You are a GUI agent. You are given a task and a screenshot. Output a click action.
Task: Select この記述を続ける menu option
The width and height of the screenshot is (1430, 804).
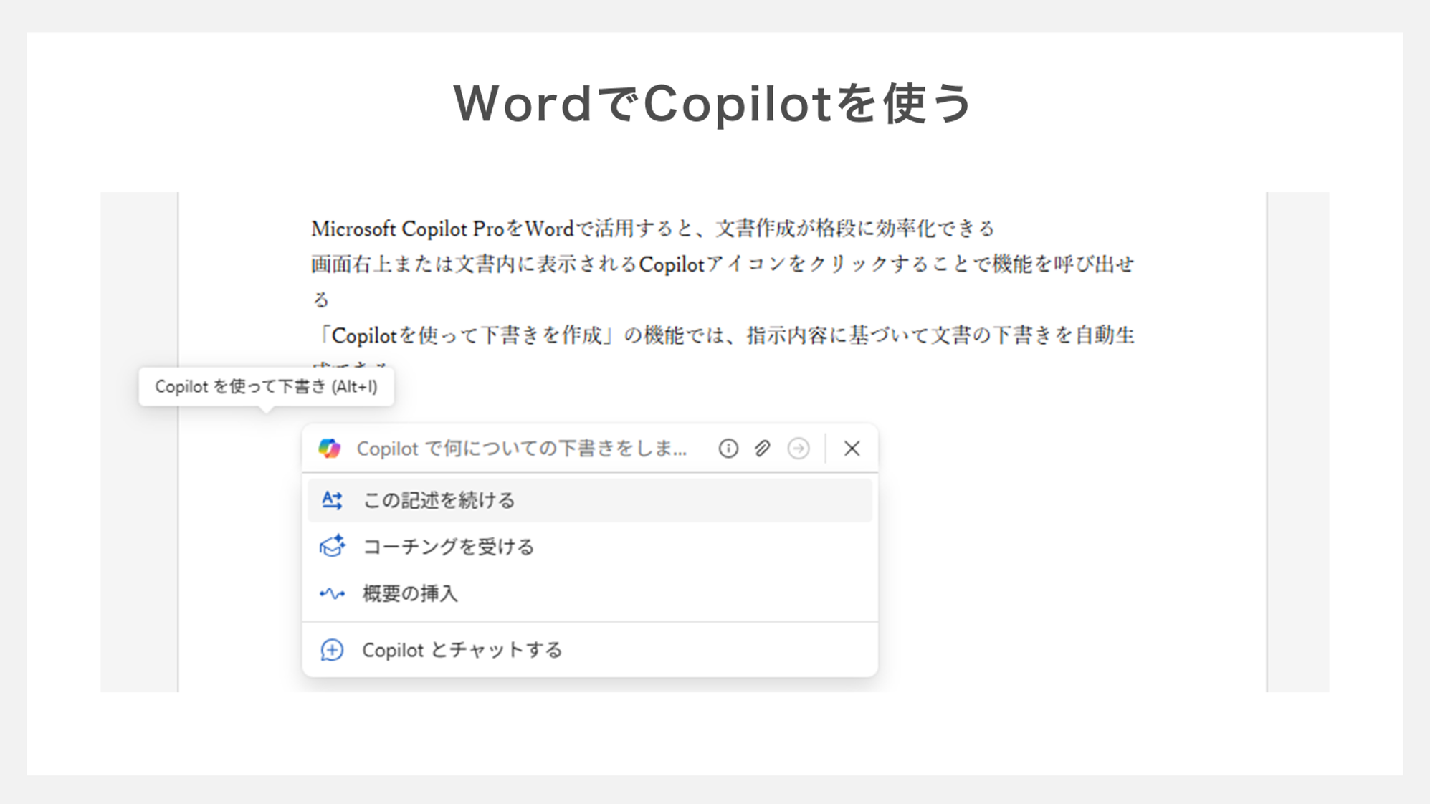click(x=590, y=500)
